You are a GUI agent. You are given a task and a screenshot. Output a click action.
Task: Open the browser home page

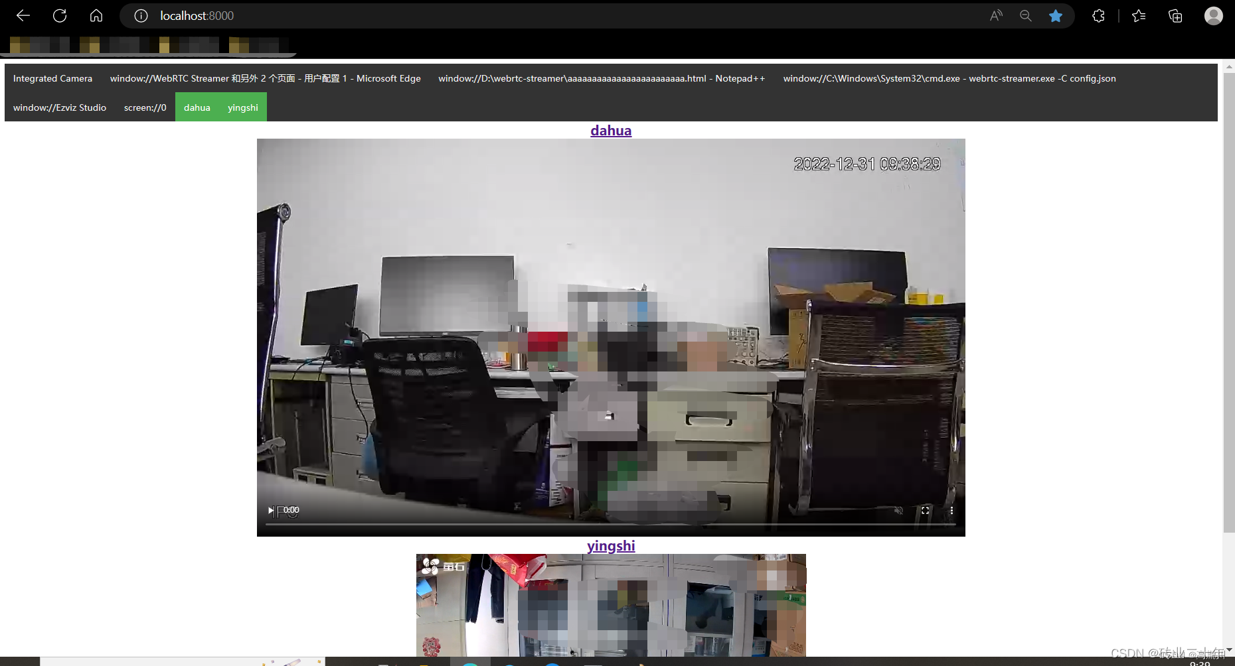(x=96, y=16)
